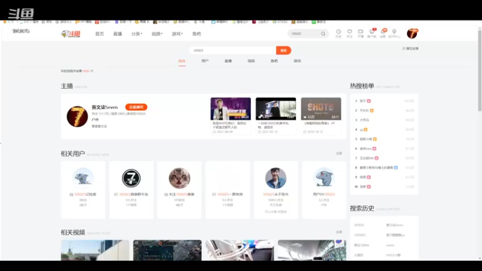Open the cat avatar user card
The image size is (482, 271).
click(x=180, y=178)
